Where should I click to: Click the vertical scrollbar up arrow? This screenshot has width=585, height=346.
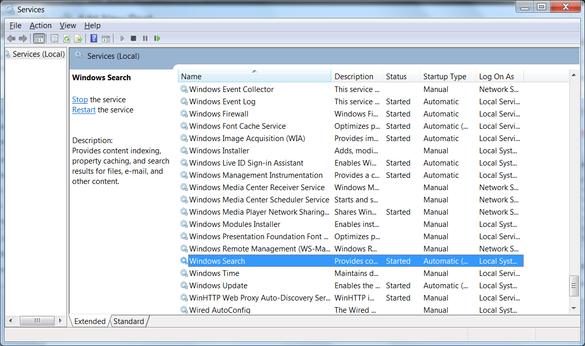pyautogui.click(x=574, y=75)
